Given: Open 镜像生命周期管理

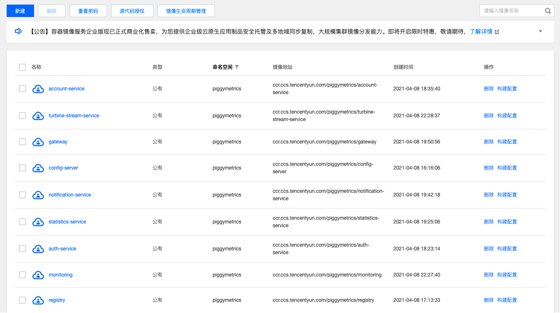Looking at the screenshot, I should tap(186, 11).
